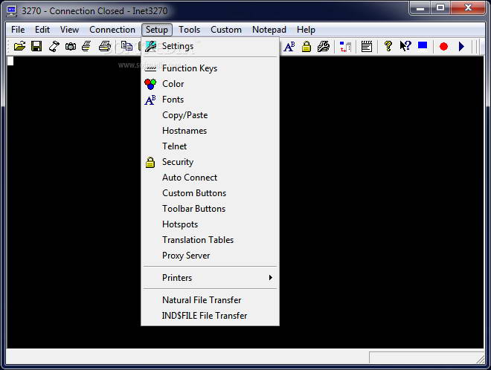This screenshot has height=370, width=491.
Task: Open the File menu
Action: (18, 30)
